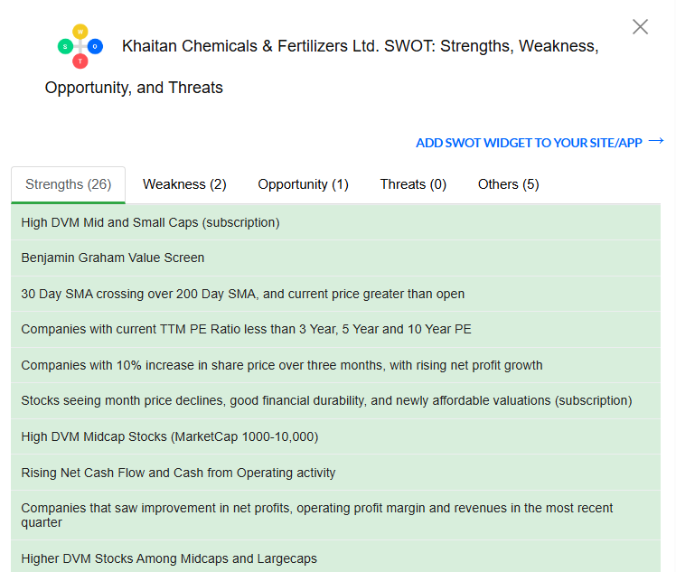Select 30 Day SMA crossing over 200 Day row
676x572 pixels.
point(243,294)
